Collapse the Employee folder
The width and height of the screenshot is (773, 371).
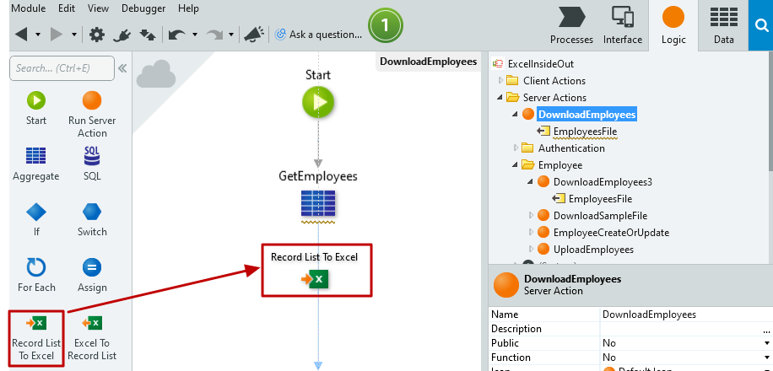pos(515,165)
